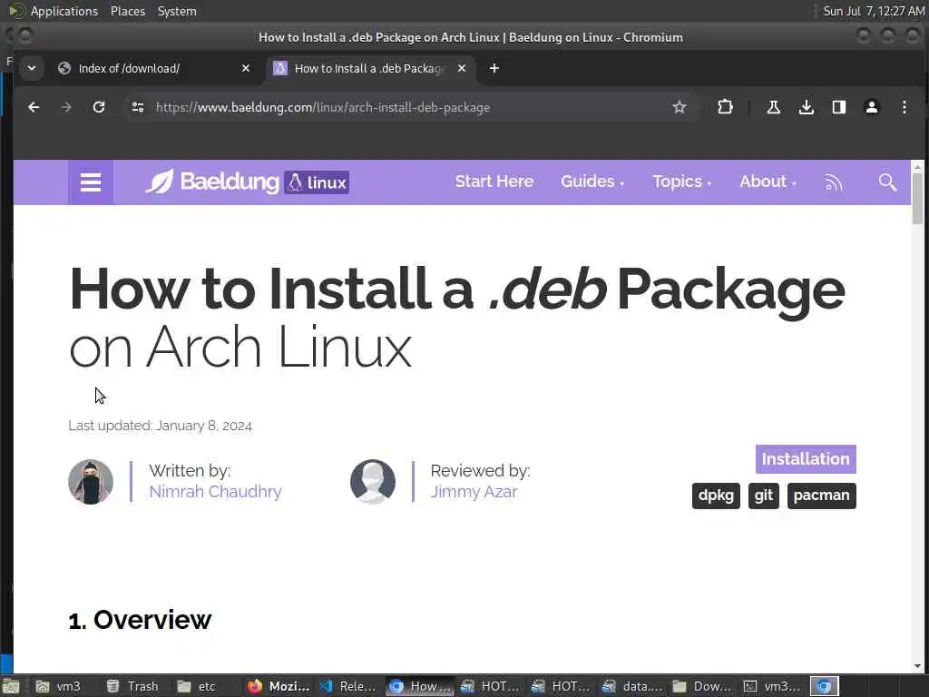Viewport: 929px width, 697px height.
Task: Go back to the previous page
Action: 34,107
